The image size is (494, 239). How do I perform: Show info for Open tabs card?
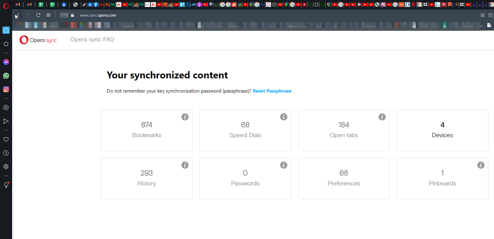point(382,117)
